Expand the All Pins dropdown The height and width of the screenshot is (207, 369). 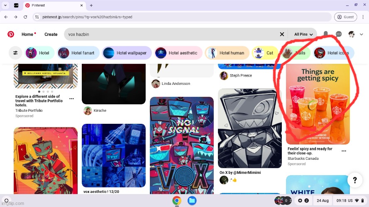303,34
